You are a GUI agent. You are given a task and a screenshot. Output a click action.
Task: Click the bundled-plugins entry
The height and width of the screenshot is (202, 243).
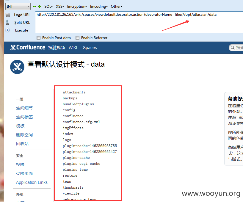[x=78, y=104]
